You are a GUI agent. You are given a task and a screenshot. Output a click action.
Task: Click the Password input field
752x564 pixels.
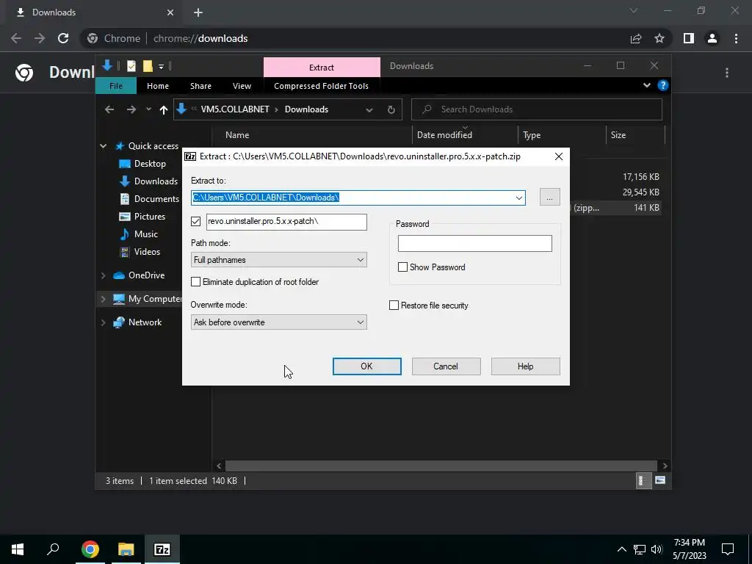pos(475,244)
